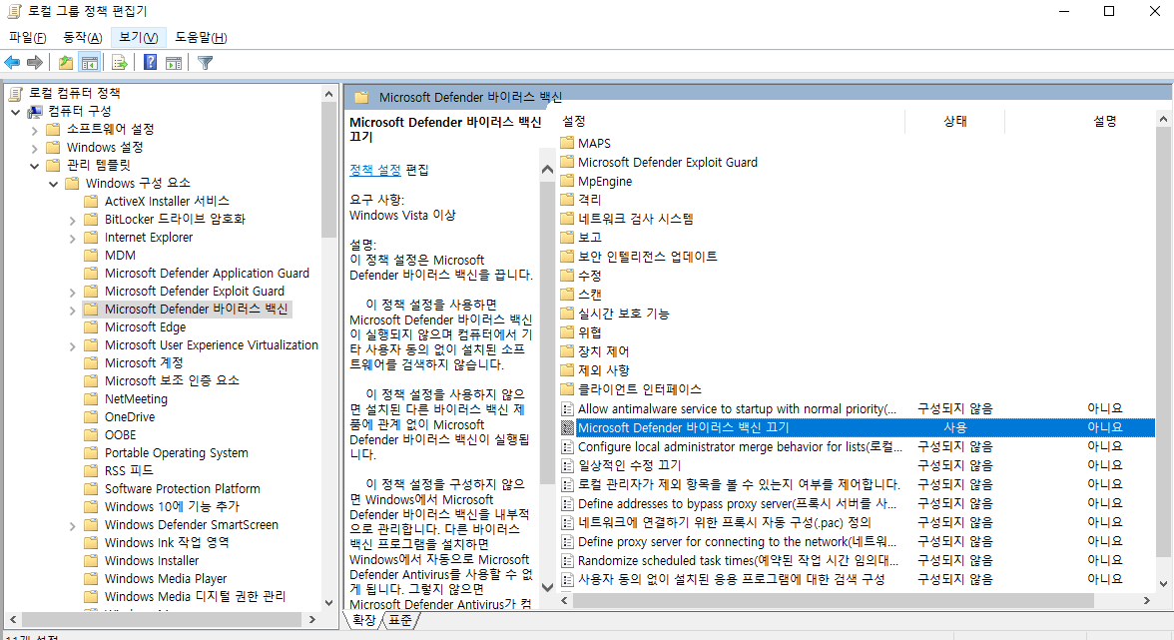Click settings list horizontal scrollbar right arrow
This screenshot has width=1174, height=640.
1146,600
